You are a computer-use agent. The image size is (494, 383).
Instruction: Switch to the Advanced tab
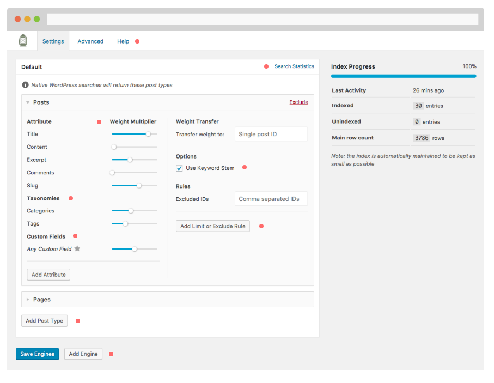[x=90, y=41]
